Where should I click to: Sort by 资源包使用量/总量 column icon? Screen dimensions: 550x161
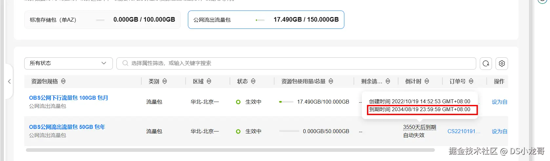tap(331, 81)
